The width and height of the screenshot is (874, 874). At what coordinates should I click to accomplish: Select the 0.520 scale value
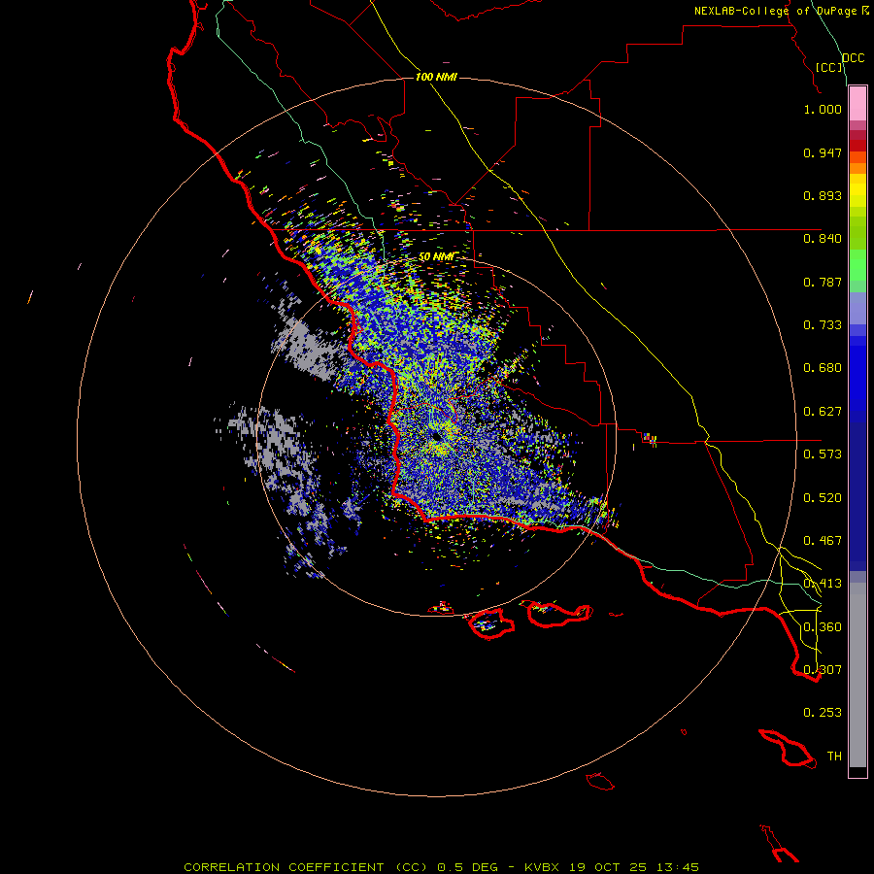tap(823, 498)
